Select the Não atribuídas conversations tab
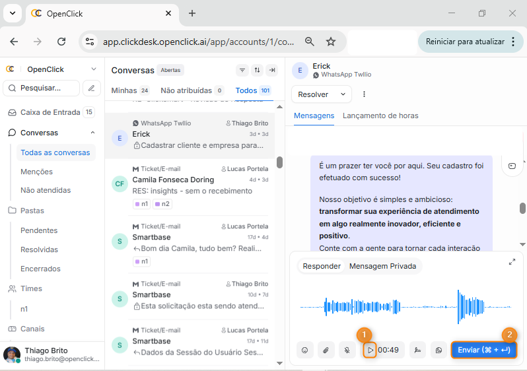The width and height of the screenshot is (527, 371). tap(186, 90)
